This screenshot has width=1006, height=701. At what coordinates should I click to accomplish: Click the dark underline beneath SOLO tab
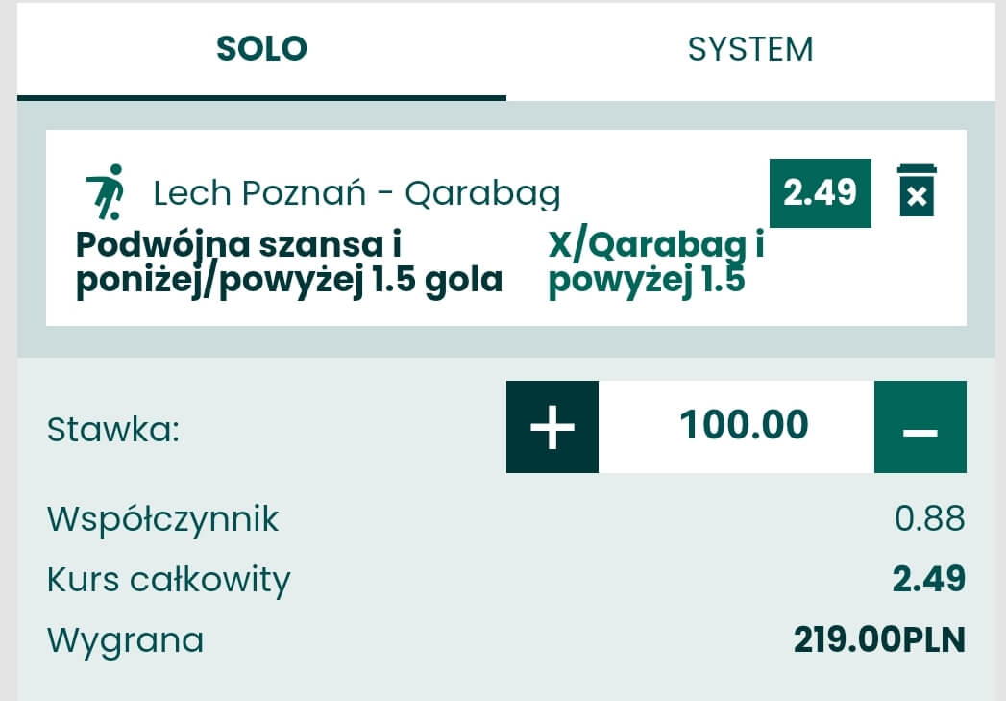coord(261,97)
